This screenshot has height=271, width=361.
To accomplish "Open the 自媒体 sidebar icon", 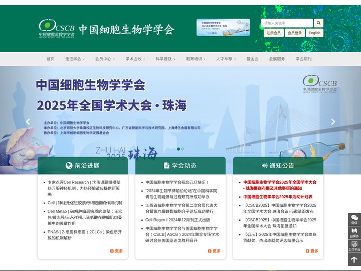I will click(x=354, y=233).
